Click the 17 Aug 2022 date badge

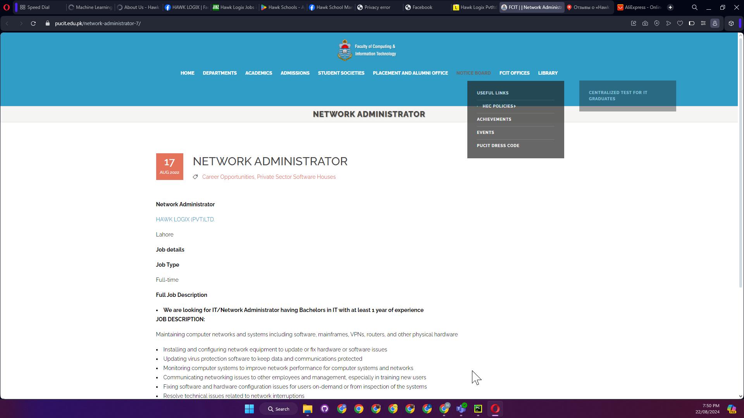tap(169, 166)
